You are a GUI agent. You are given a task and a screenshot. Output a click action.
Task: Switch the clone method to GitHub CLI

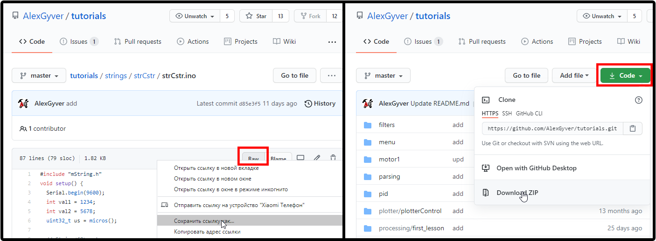point(529,113)
